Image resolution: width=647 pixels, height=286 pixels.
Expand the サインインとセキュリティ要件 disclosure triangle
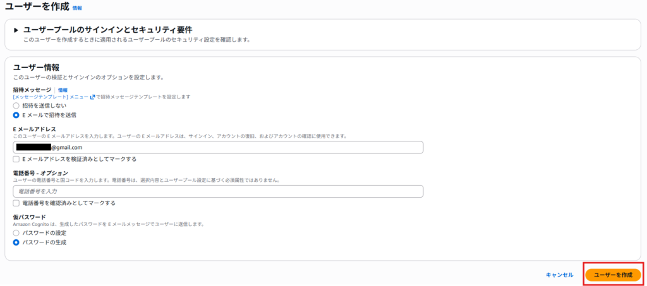click(x=16, y=30)
